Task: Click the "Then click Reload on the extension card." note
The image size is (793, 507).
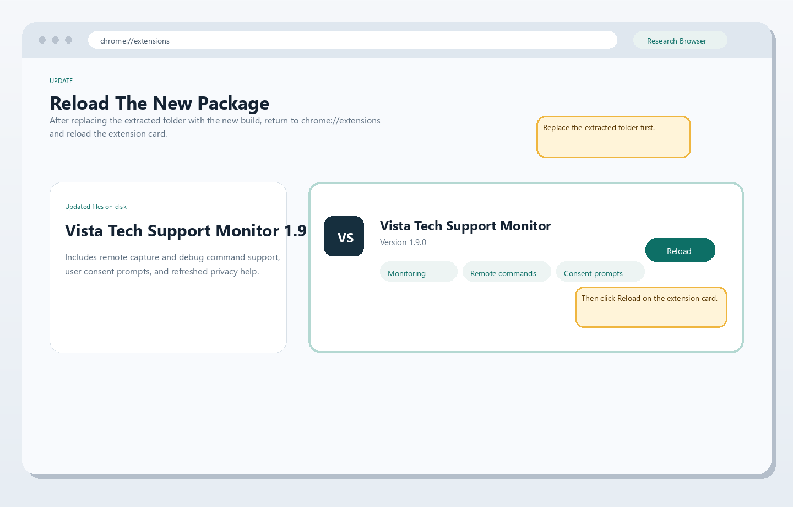Action: 651,307
